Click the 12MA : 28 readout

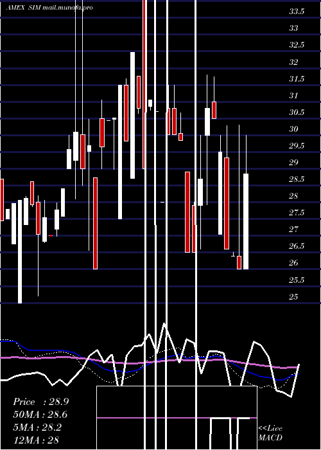[x=36, y=440]
